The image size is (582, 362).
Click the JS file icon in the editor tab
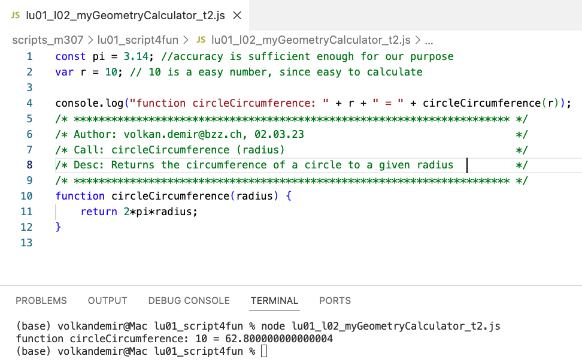[16, 15]
